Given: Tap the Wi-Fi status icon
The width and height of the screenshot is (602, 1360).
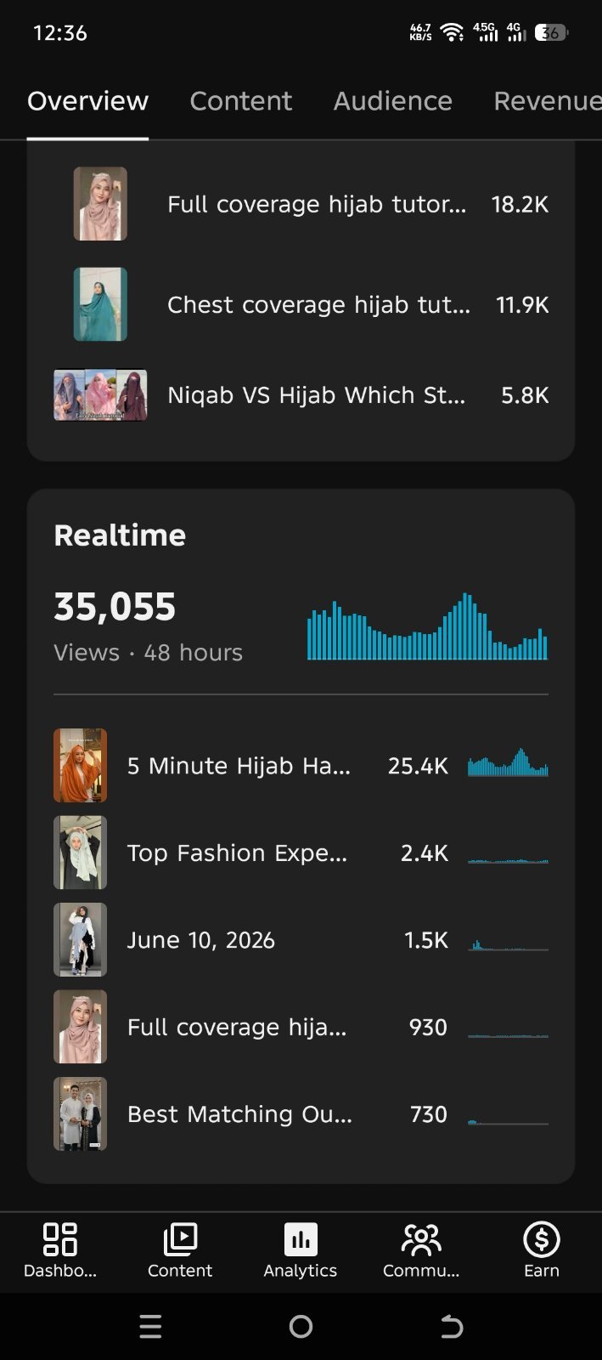Looking at the screenshot, I should (453, 32).
